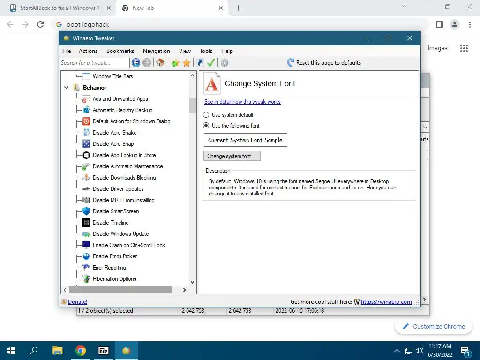
Task: Click Change system font button
Action: [232, 156]
